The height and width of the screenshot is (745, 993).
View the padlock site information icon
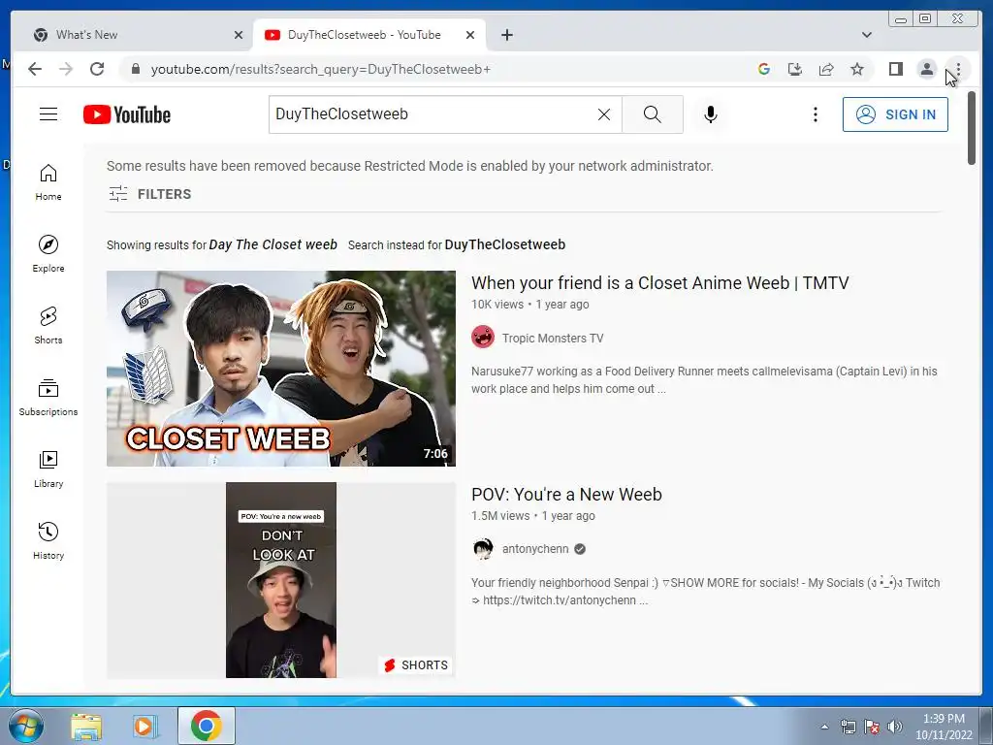tap(135, 69)
